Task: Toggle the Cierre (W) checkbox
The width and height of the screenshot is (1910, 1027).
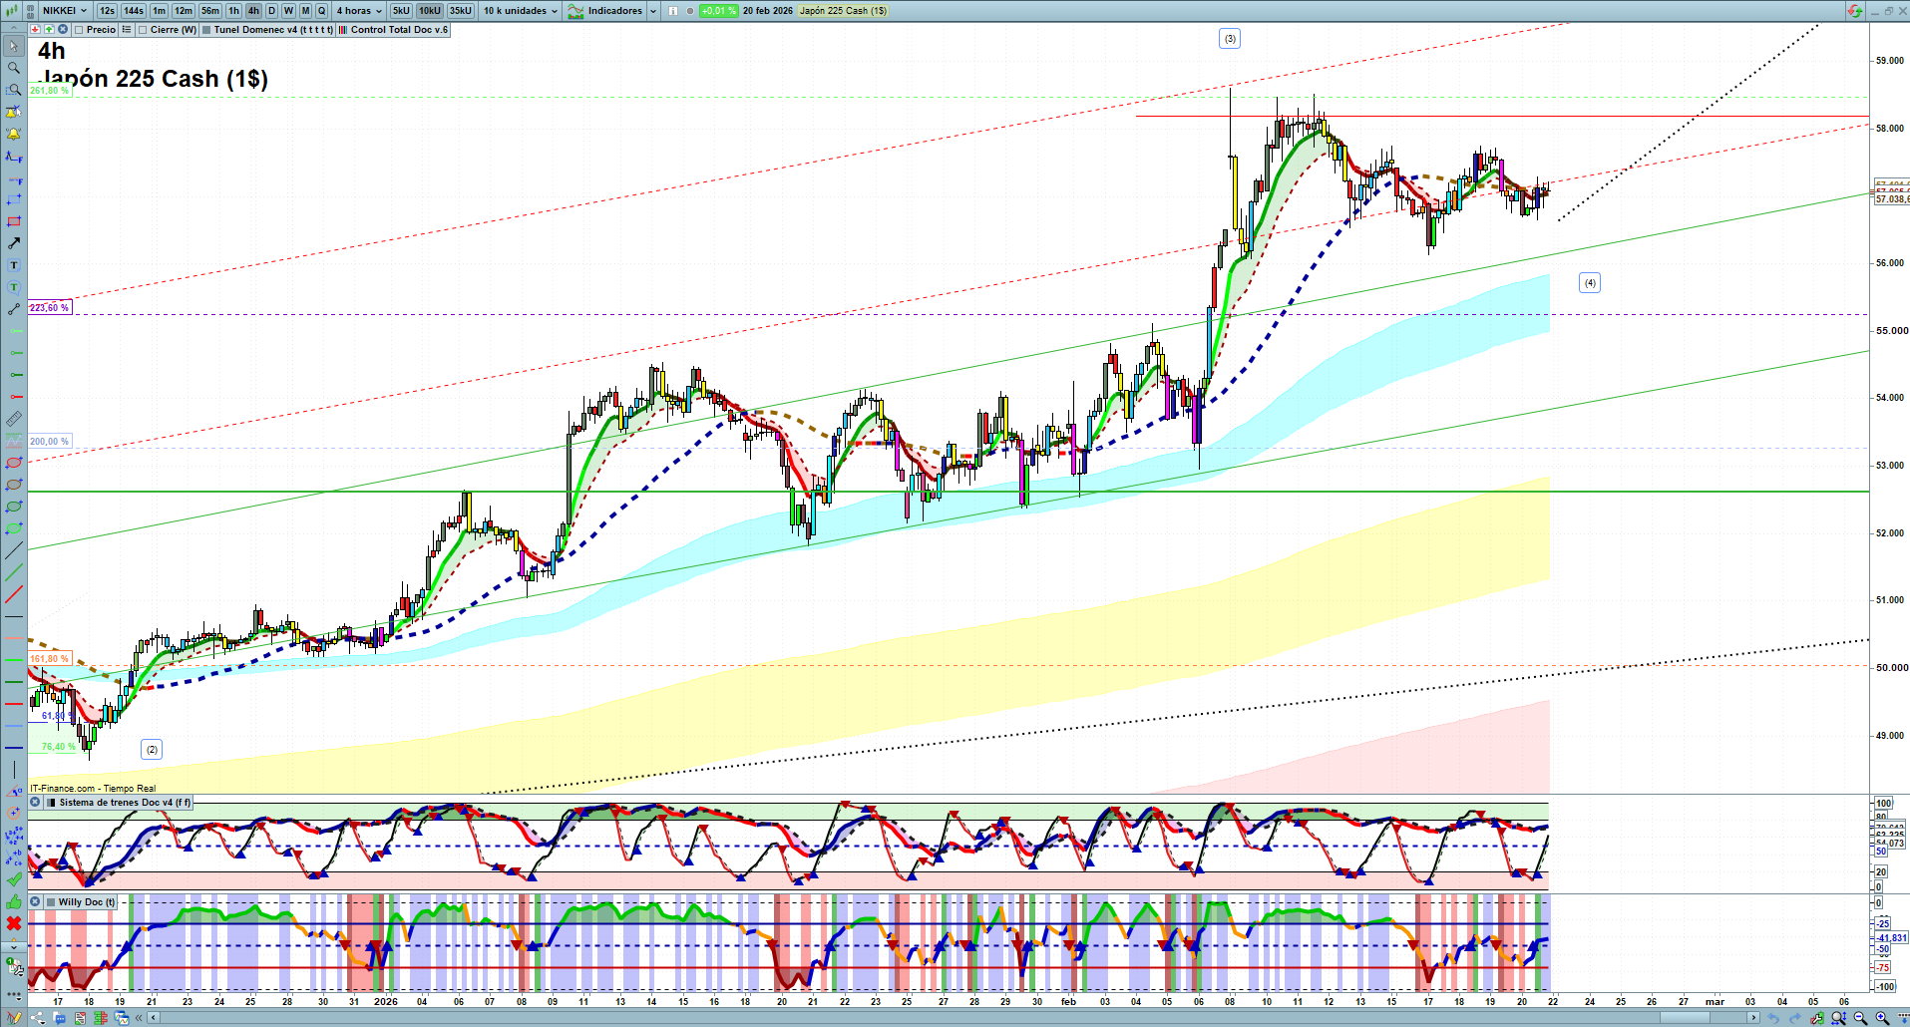Action: coord(143,30)
